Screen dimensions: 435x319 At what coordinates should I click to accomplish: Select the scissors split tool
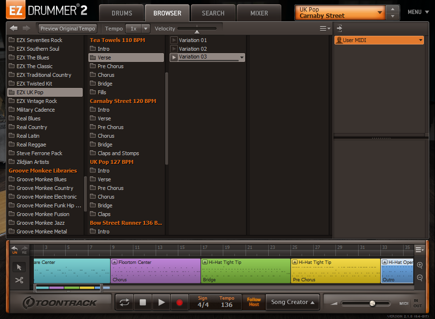point(19,280)
